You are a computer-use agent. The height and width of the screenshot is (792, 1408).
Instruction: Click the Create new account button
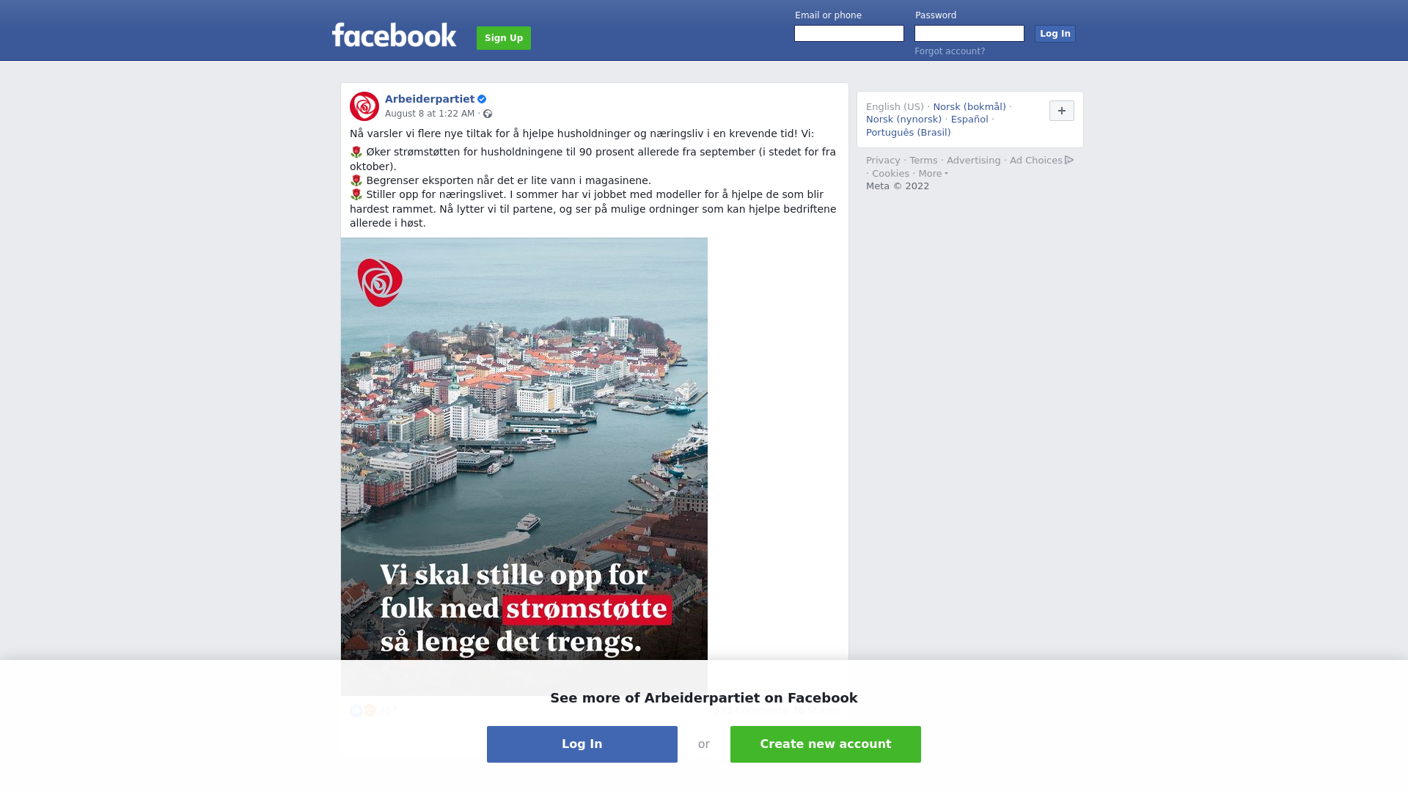[826, 744]
